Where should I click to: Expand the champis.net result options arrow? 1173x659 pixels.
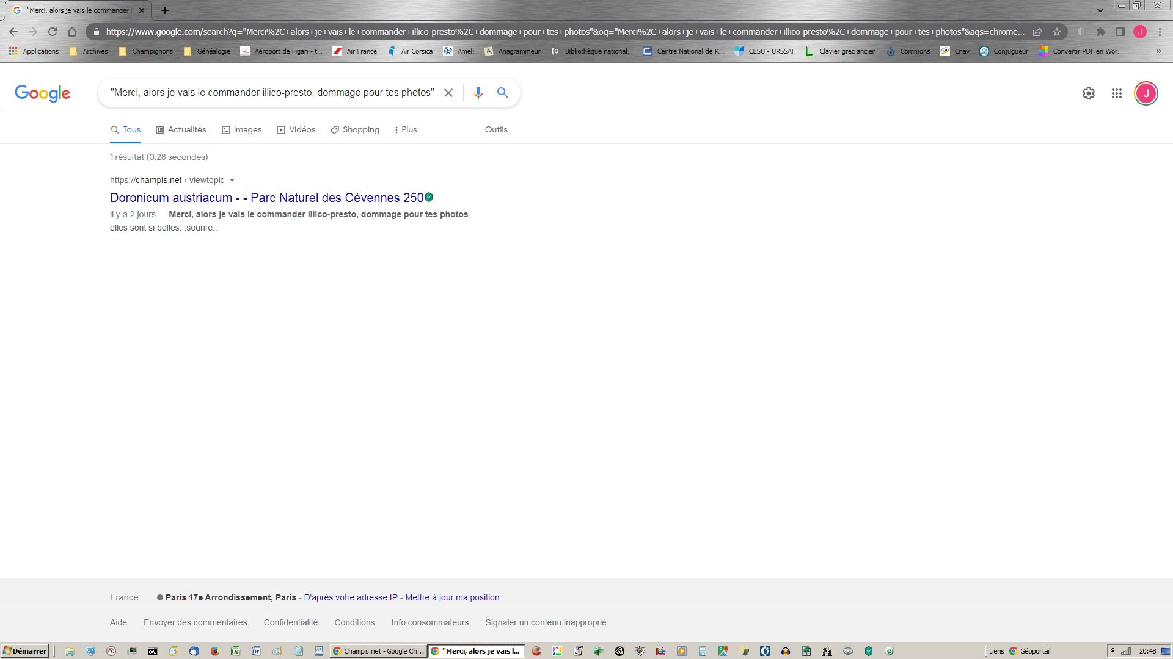[x=232, y=180]
